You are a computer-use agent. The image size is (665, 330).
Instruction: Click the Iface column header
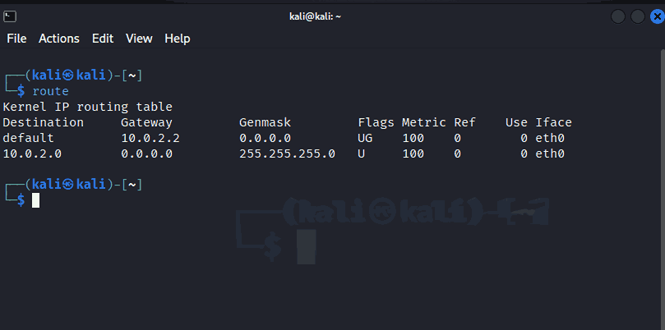tap(553, 122)
